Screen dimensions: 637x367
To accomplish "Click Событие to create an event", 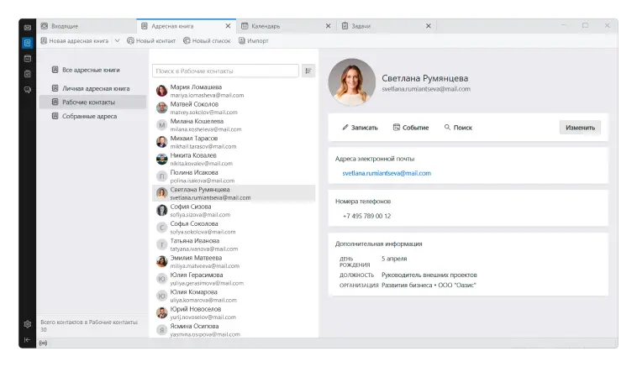I will coord(411,128).
